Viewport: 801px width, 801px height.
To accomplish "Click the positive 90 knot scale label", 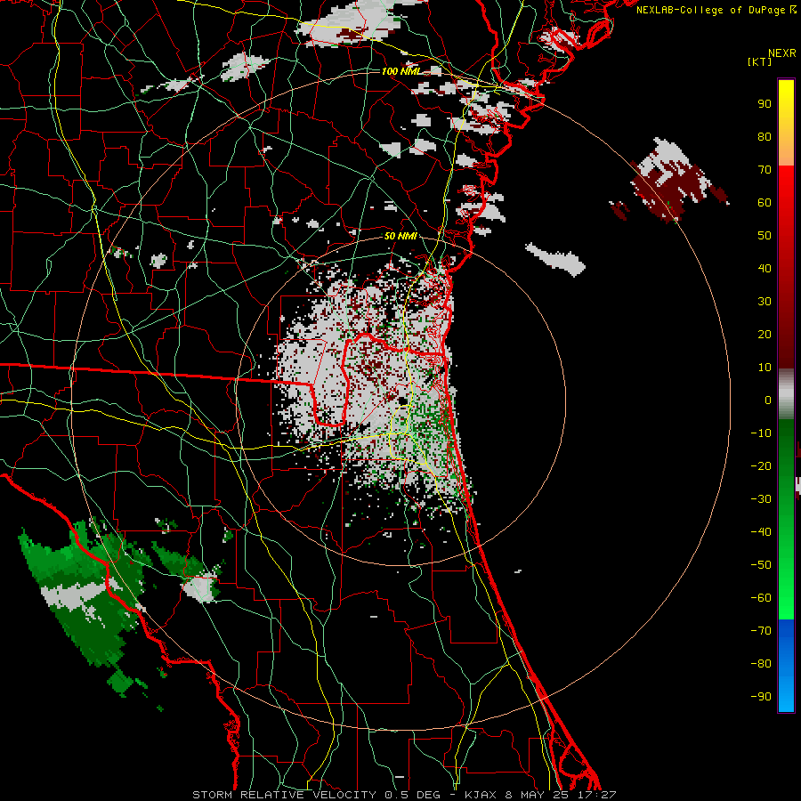I will pos(765,104).
